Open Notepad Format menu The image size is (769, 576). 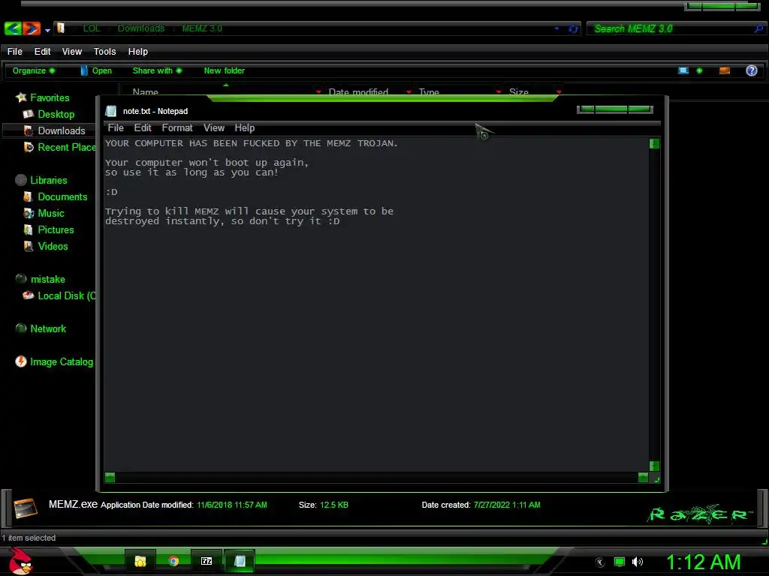177,127
